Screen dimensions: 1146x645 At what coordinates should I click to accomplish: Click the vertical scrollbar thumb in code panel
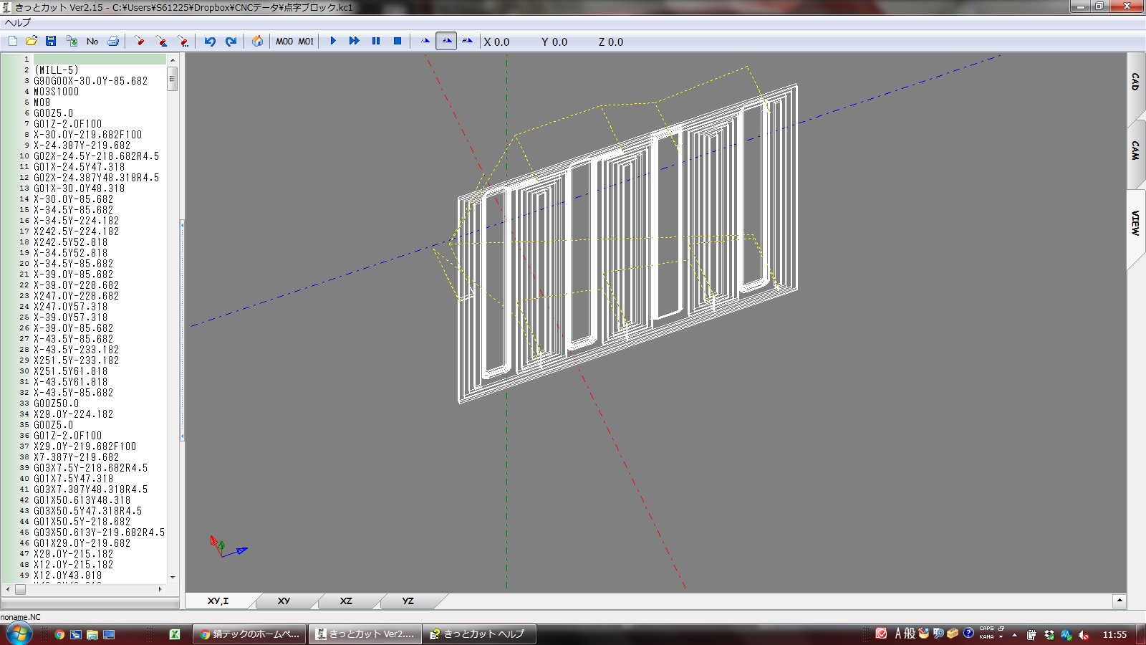[173, 79]
